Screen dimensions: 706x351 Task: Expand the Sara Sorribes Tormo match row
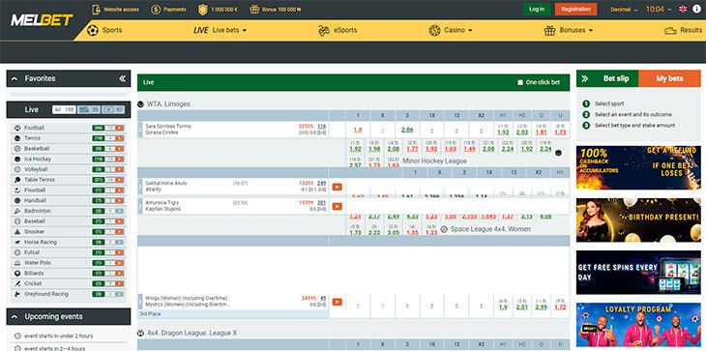(x=140, y=130)
